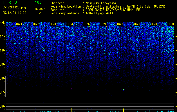Click receiver value ICOM IC-575 53.7492 MHz USB

pos(113,10)
